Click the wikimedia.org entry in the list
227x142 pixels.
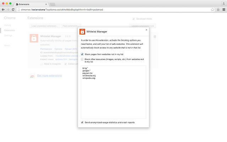(89, 76)
